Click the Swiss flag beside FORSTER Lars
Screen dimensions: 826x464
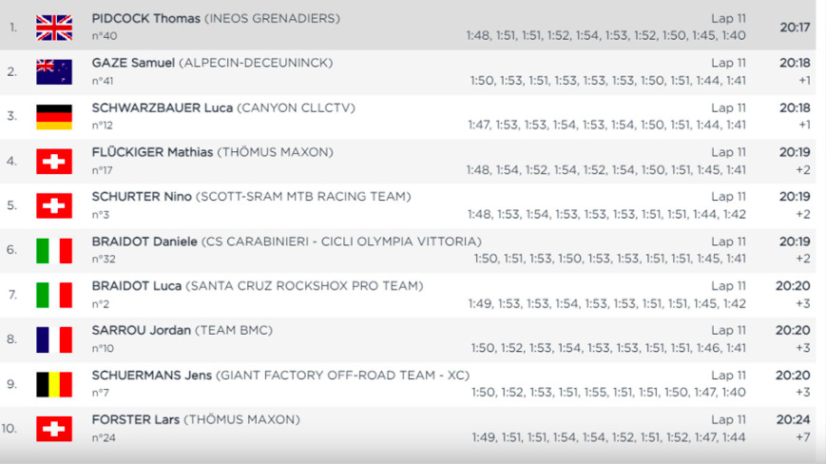(54, 429)
